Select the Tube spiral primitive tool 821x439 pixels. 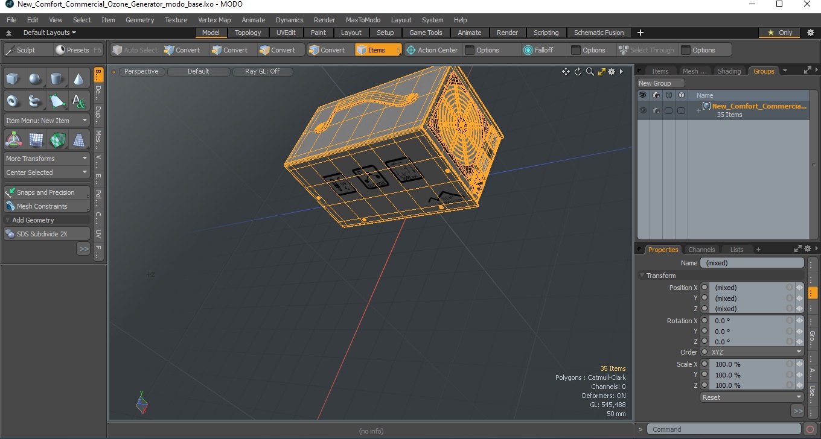coord(35,101)
